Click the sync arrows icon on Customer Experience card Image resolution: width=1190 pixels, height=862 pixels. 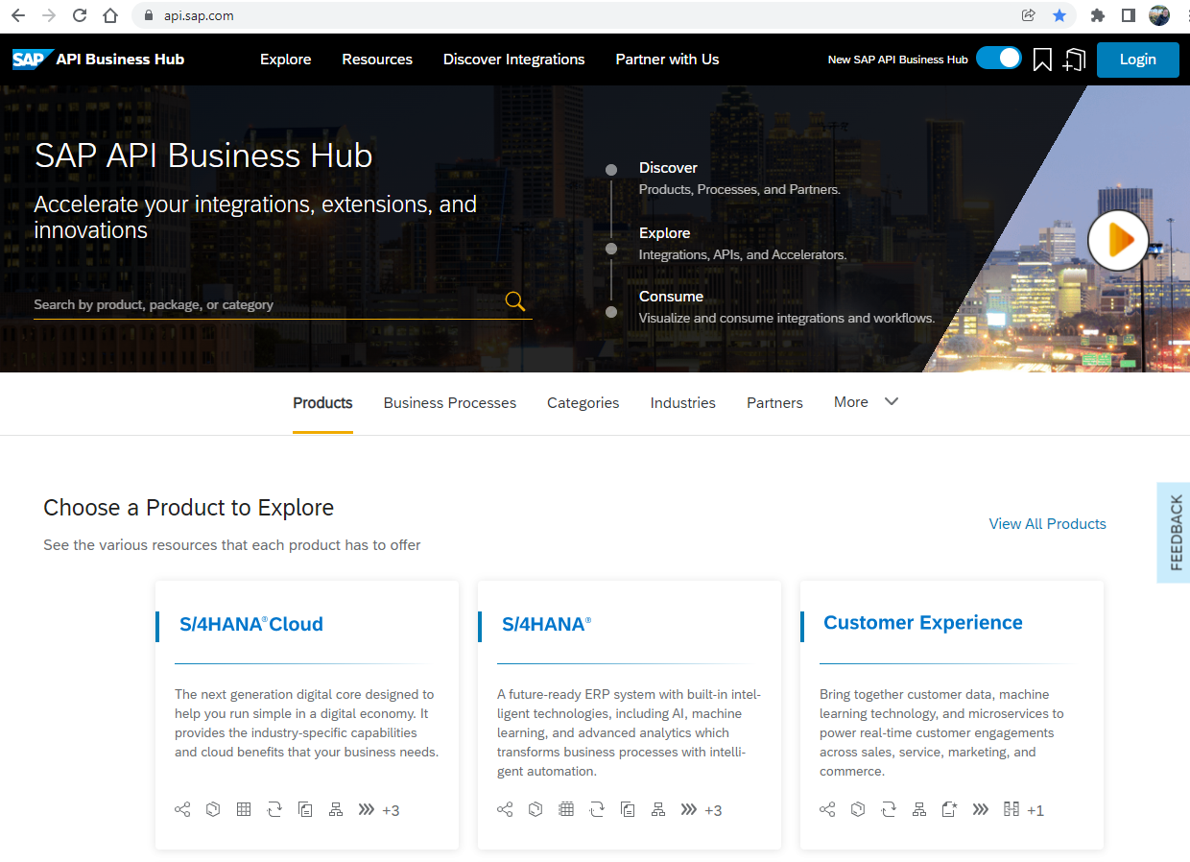[x=889, y=809]
